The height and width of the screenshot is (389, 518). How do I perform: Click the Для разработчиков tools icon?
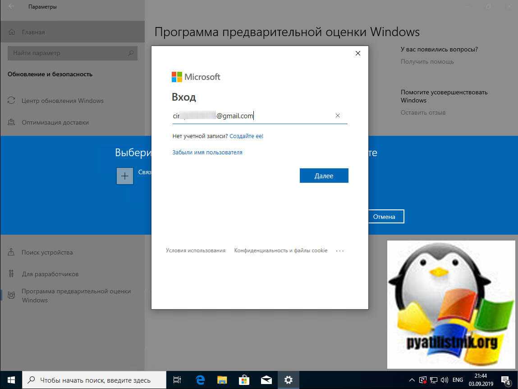coord(11,273)
